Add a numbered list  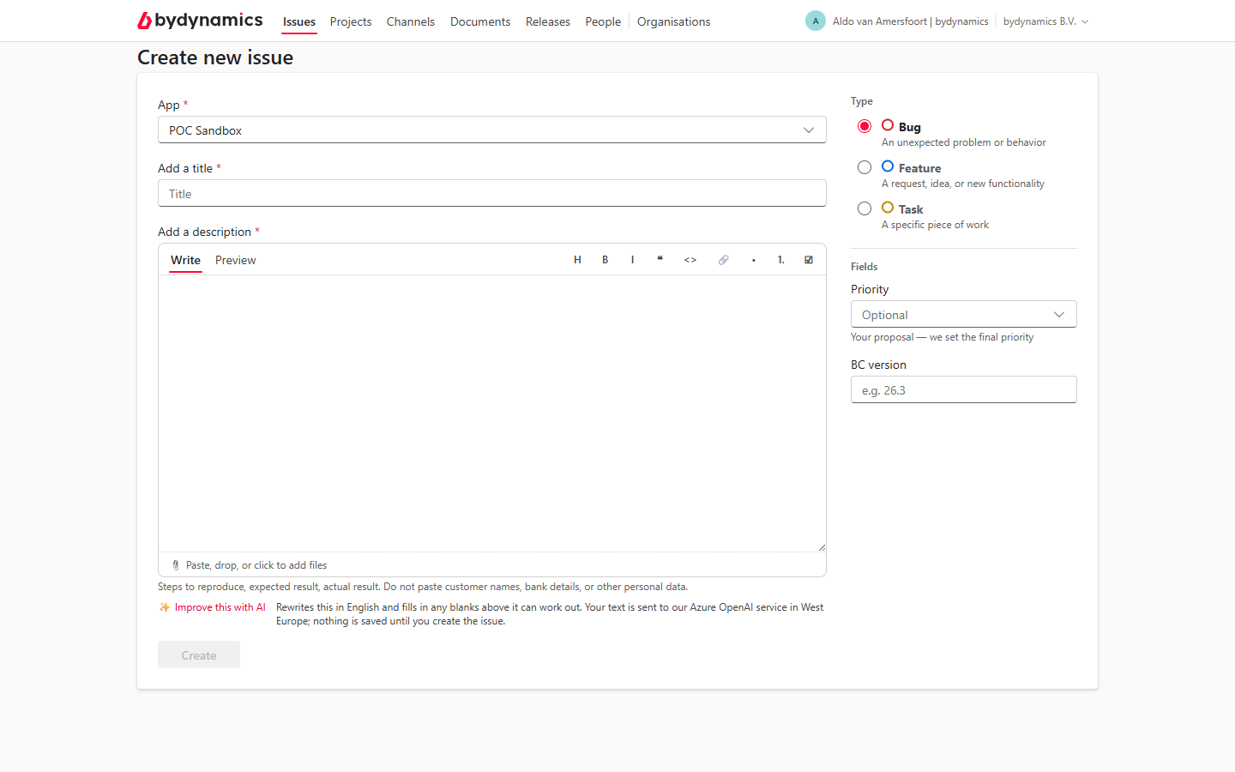tap(780, 260)
